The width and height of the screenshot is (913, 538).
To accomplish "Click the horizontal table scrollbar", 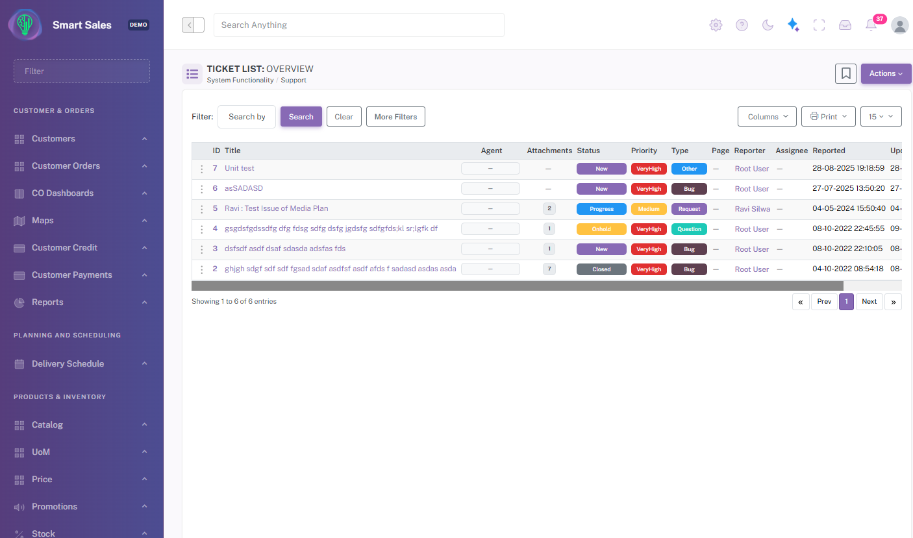I will [517, 286].
